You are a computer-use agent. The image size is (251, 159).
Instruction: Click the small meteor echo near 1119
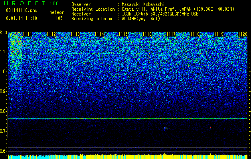pyautogui.click(x=211, y=128)
